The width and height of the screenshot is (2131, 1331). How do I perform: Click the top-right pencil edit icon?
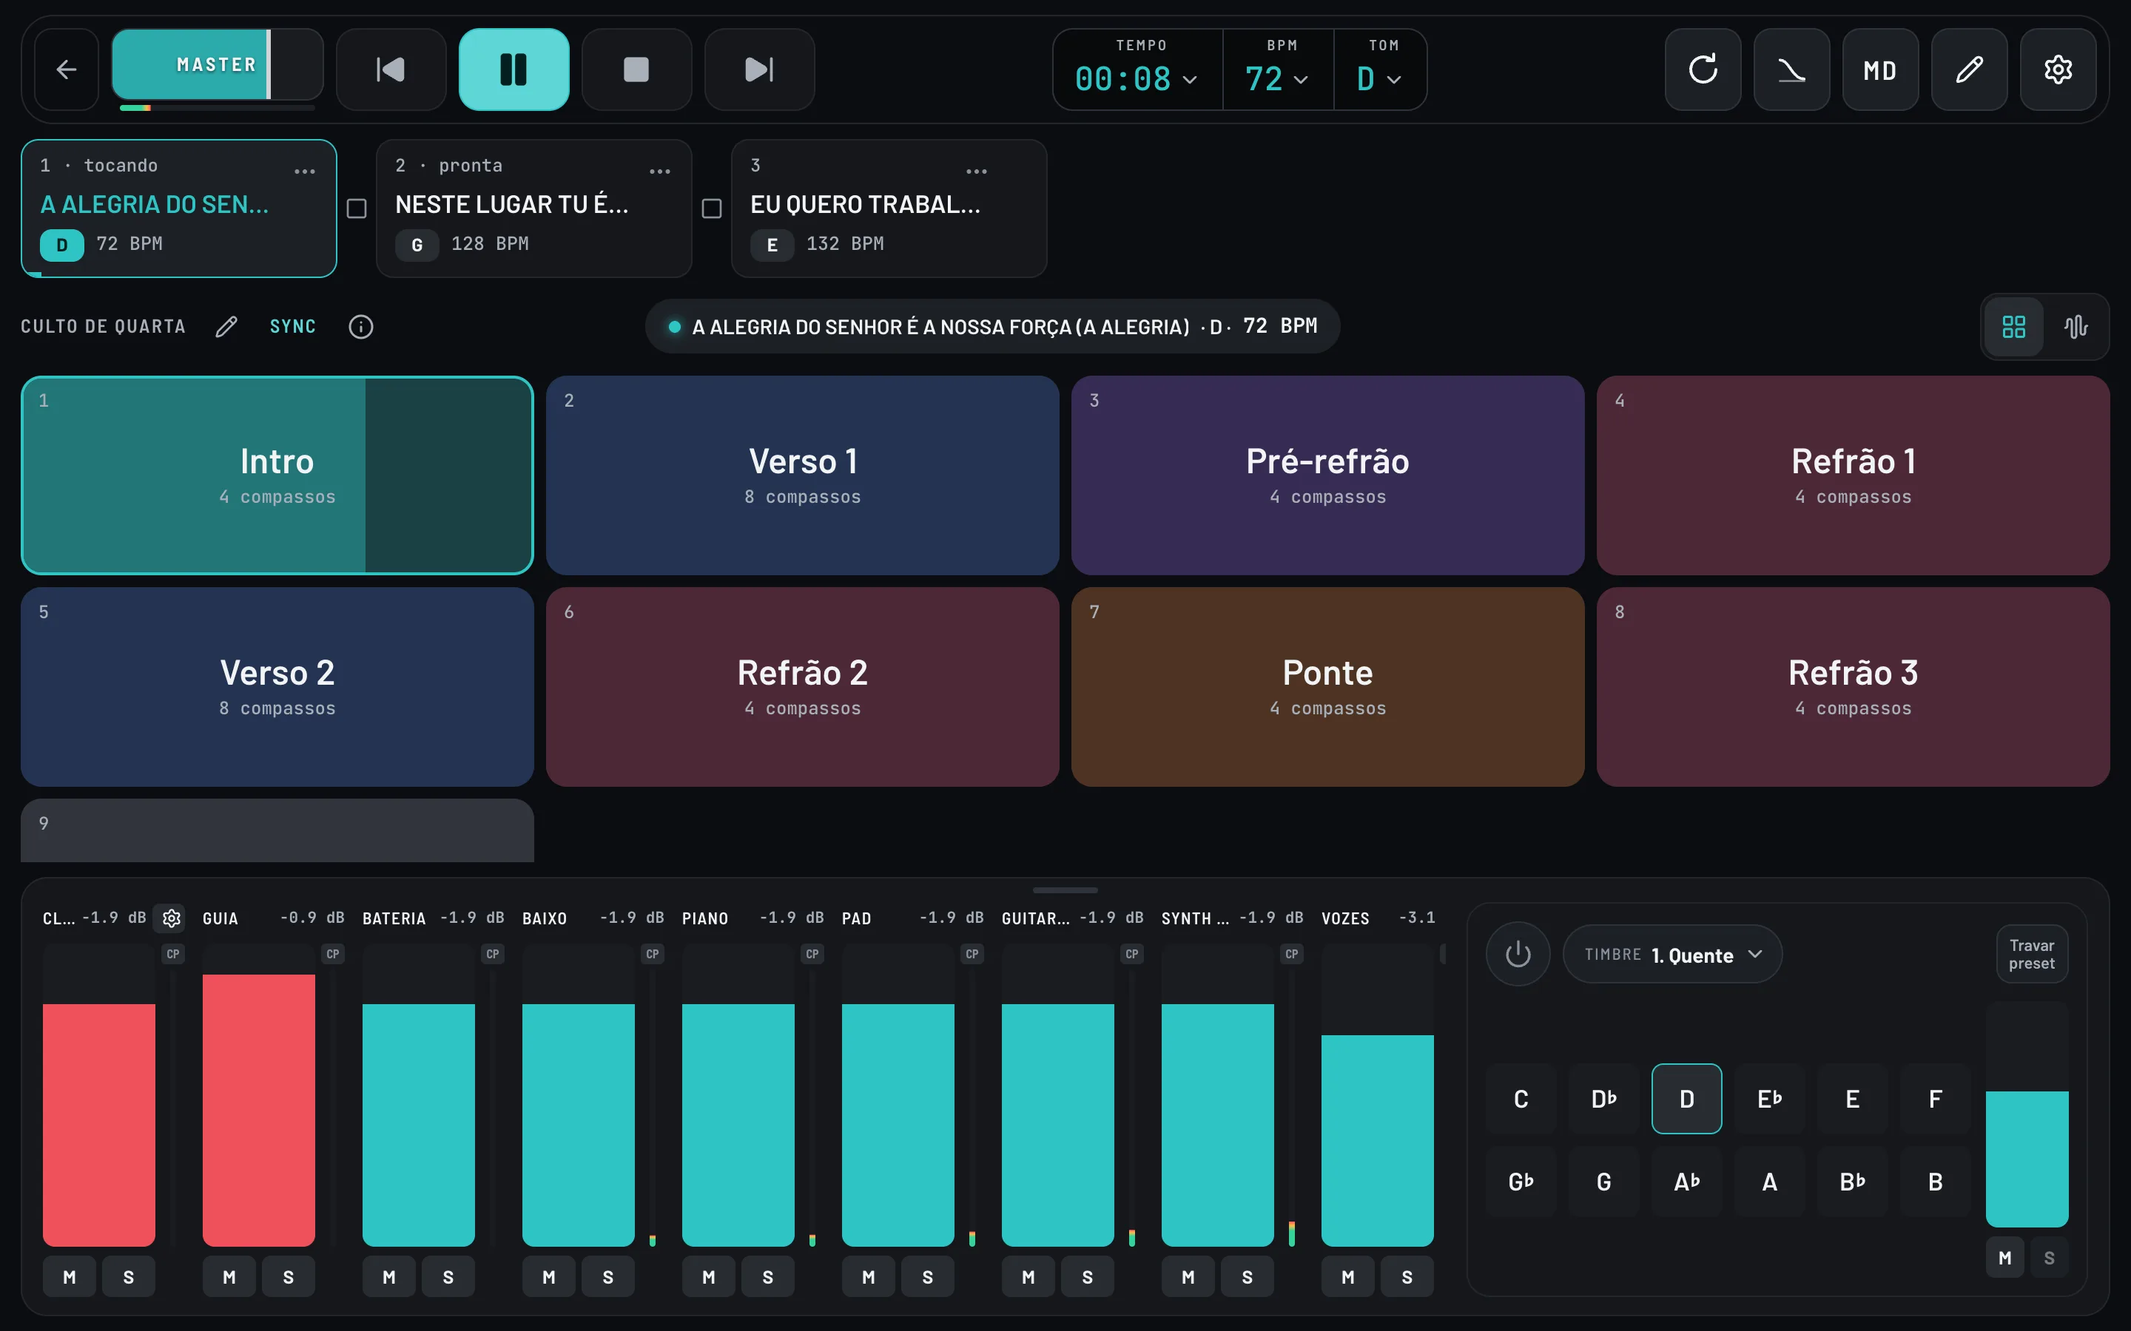[1969, 70]
